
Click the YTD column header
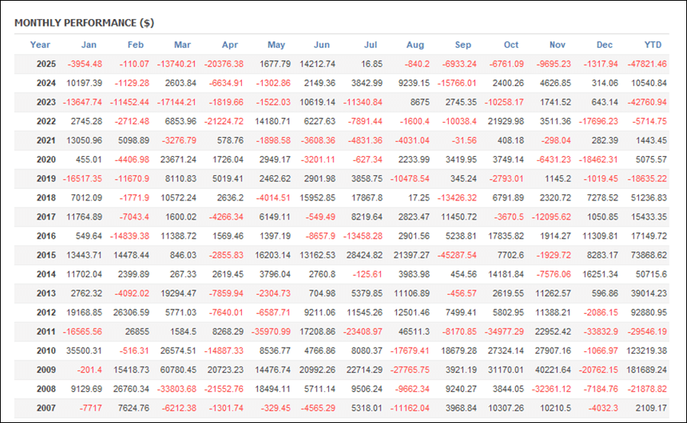click(x=653, y=44)
